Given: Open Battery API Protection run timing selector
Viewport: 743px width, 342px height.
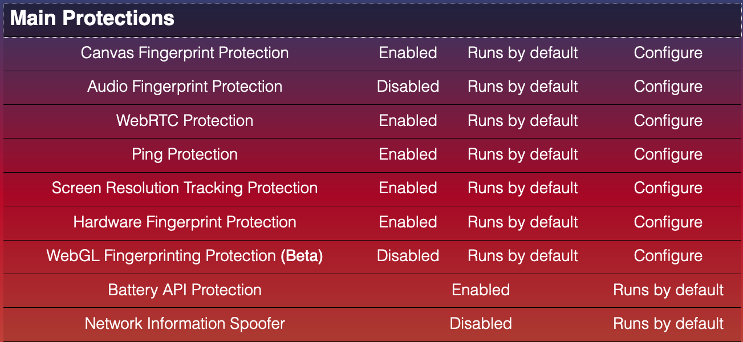Looking at the screenshot, I should 668,290.
